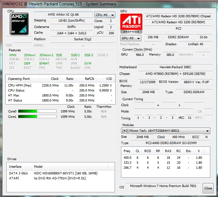Screen dimensions: 218x197
Task: Click the tRC timing value 11
Action: (x=190, y=118)
